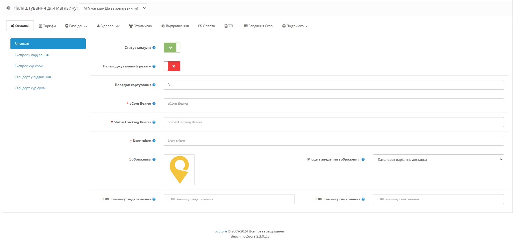Click help icon next to Налагоджувальний режим
Image resolution: width=520 pixels, height=246 pixels.
coord(154,66)
